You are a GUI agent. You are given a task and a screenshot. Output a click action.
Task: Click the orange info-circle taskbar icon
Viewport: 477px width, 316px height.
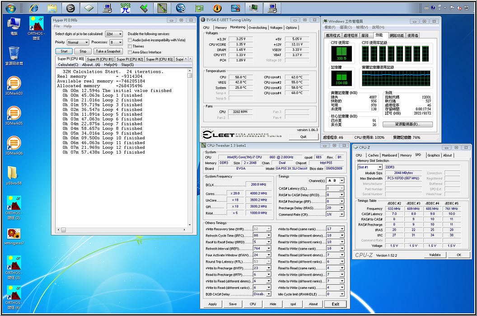click(217, 8)
